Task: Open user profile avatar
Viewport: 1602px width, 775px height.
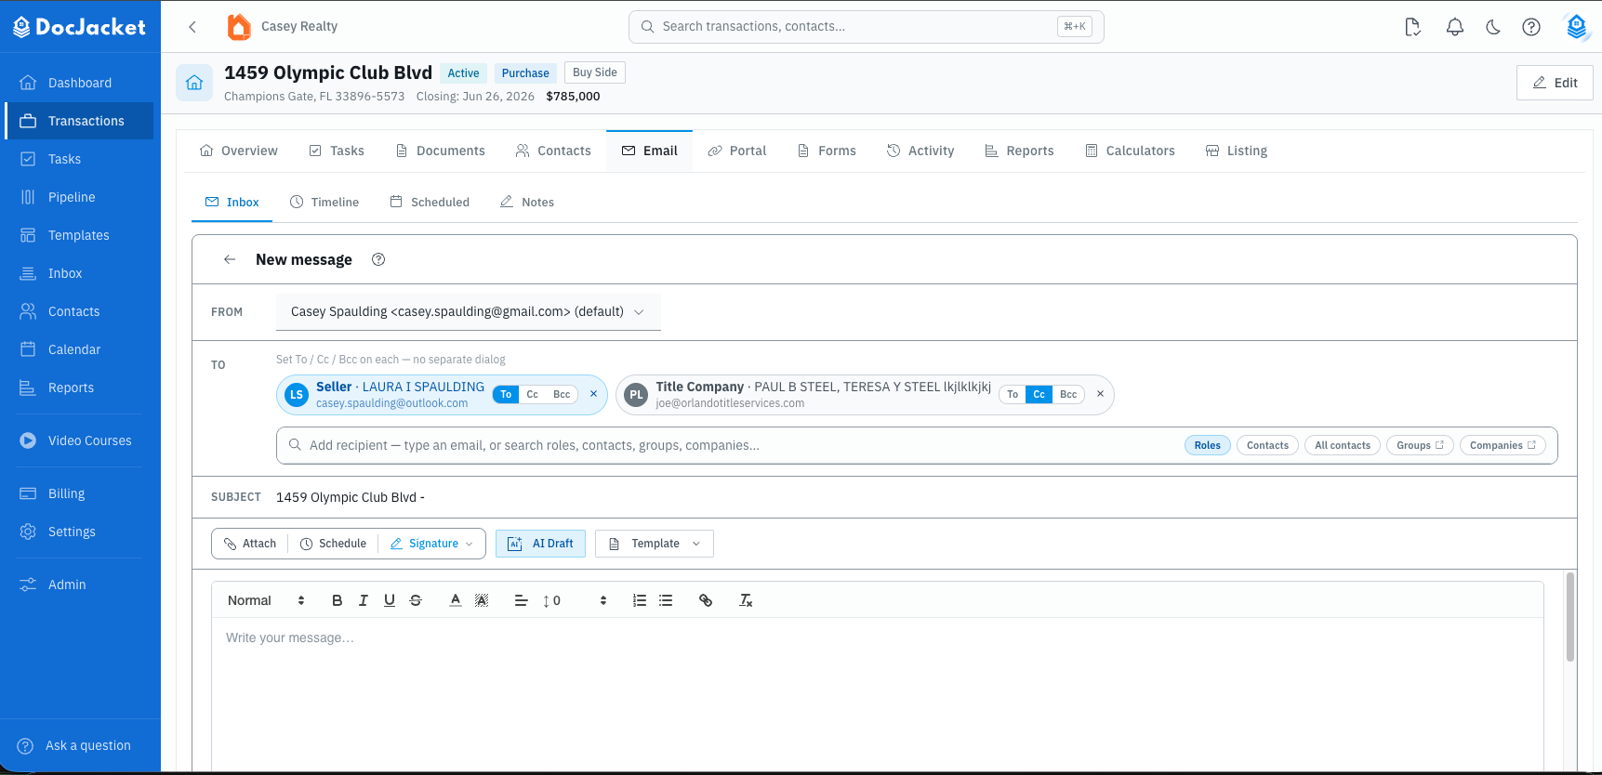Action: pyautogui.click(x=1577, y=27)
